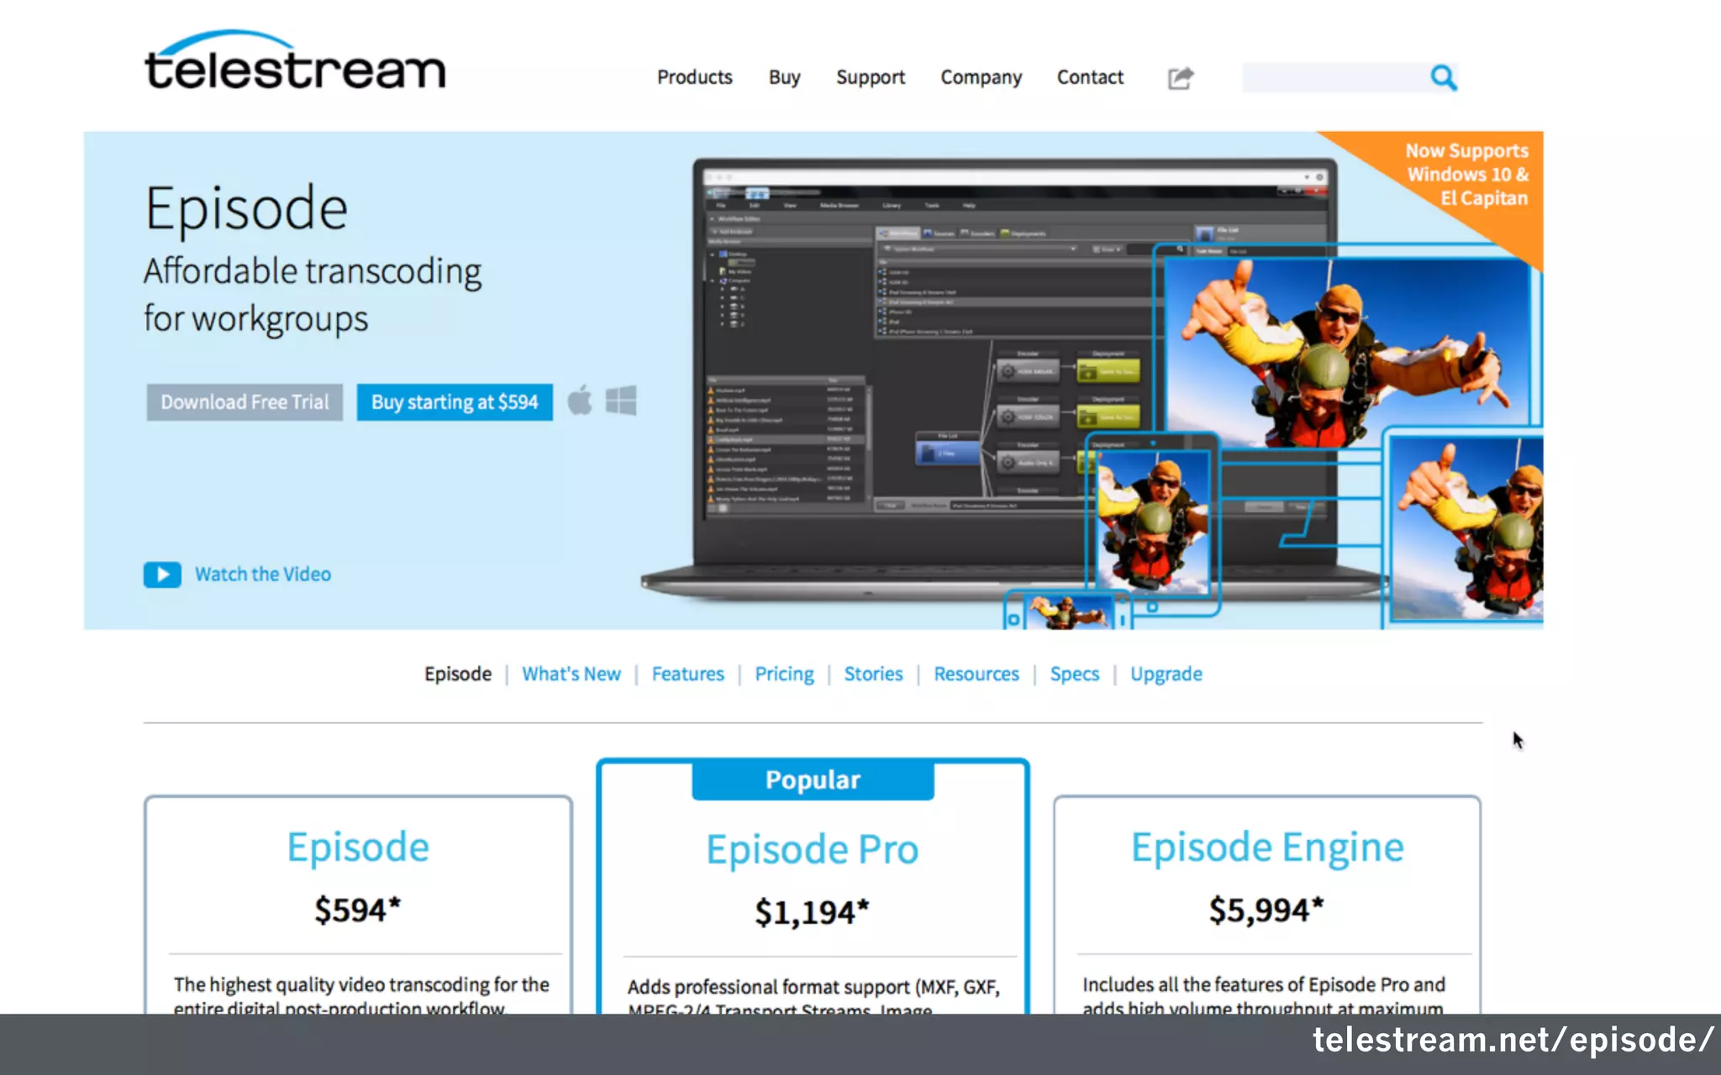Click the Episode Engine card title

[1267, 847]
